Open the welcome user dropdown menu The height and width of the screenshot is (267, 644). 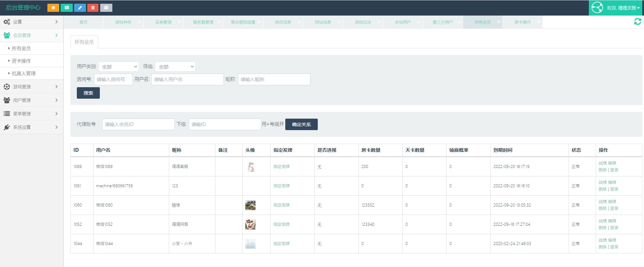click(x=623, y=8)
